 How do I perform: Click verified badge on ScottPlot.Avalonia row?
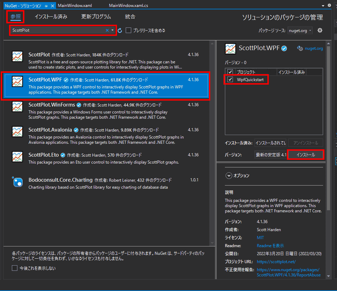pyautogui.click(x=76, y=130)
